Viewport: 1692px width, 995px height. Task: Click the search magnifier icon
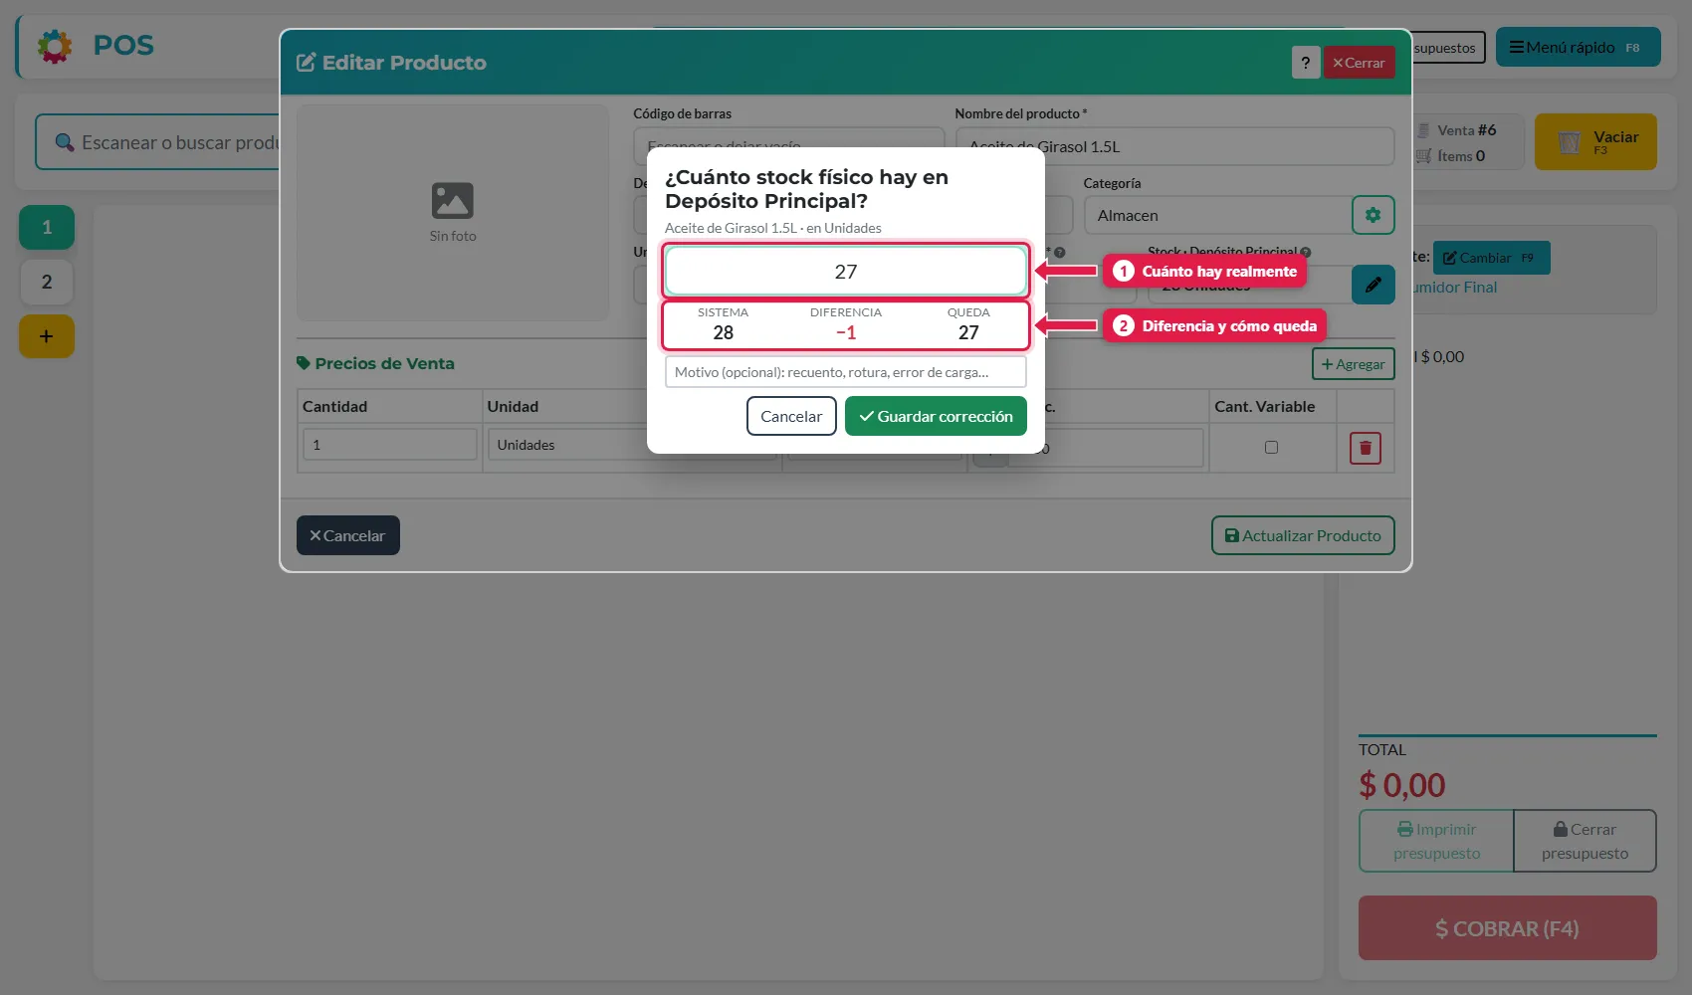click(x=64, y=142)
